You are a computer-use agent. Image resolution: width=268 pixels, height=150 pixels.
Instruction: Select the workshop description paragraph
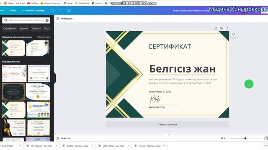pos(183,81)
